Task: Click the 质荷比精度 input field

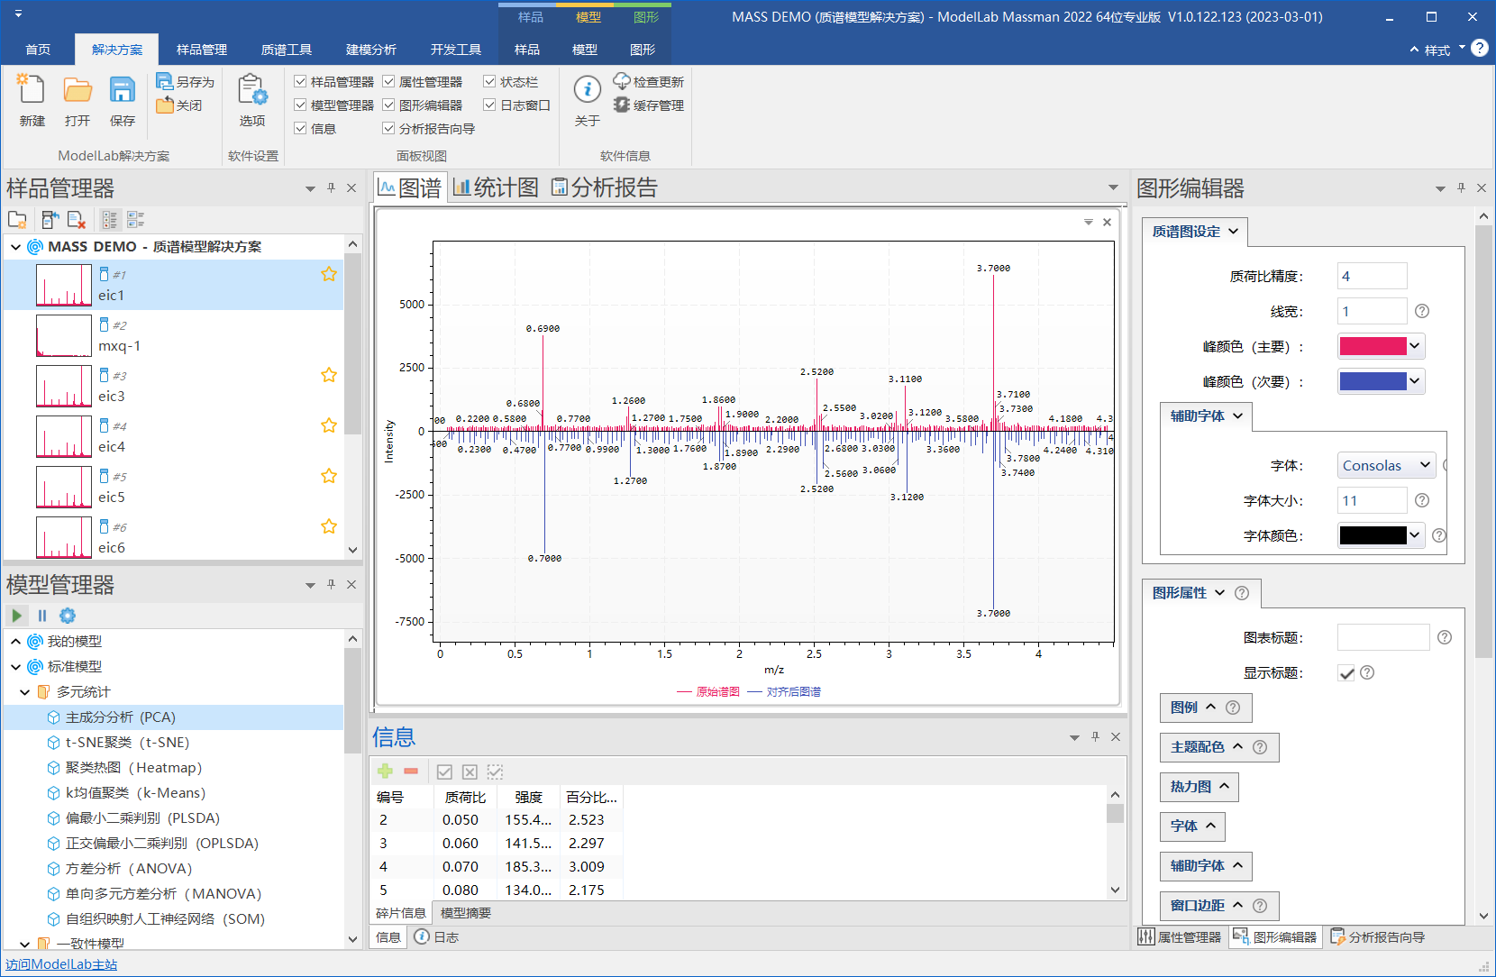Action: point(1372,277)
